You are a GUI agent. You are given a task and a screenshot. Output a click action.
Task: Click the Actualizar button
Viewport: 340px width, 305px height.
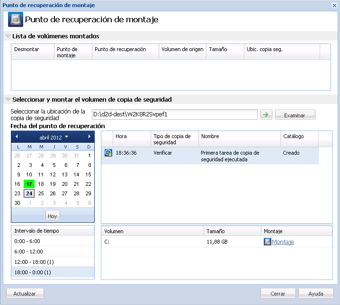click(25, 294)
